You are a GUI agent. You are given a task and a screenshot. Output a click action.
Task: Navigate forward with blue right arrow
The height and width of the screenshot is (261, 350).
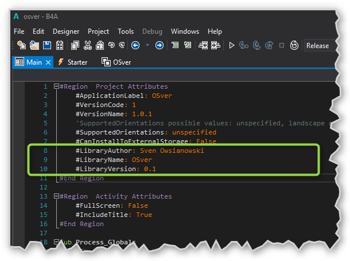160,45
